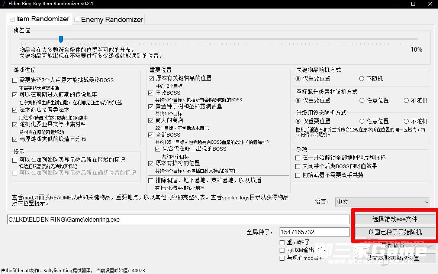Enable 需要集齐7个大卢恩才能挑战最终BOSS checkbox

15,80
